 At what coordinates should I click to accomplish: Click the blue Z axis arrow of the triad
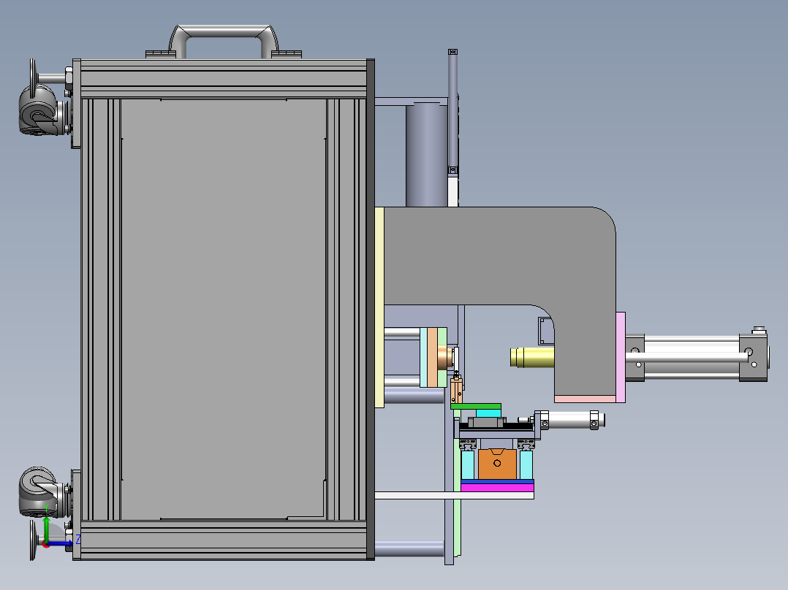[x=60, y=543]
